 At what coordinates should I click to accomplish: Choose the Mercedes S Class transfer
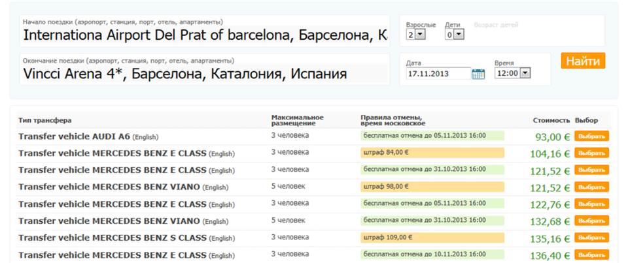pos(591,238)
